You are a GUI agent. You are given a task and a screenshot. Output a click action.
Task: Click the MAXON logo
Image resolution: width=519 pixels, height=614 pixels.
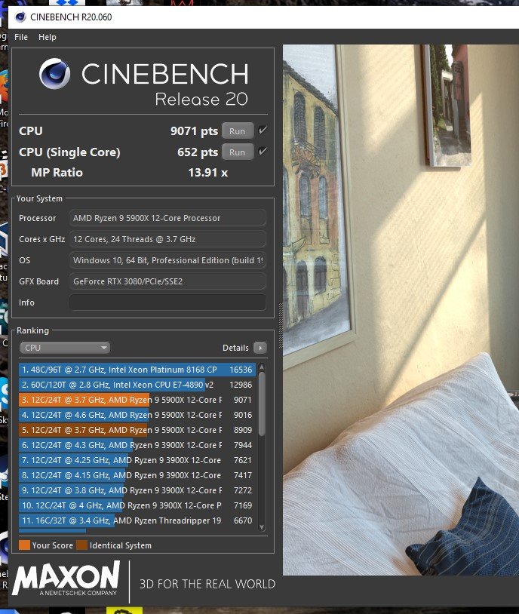point(66,578)
